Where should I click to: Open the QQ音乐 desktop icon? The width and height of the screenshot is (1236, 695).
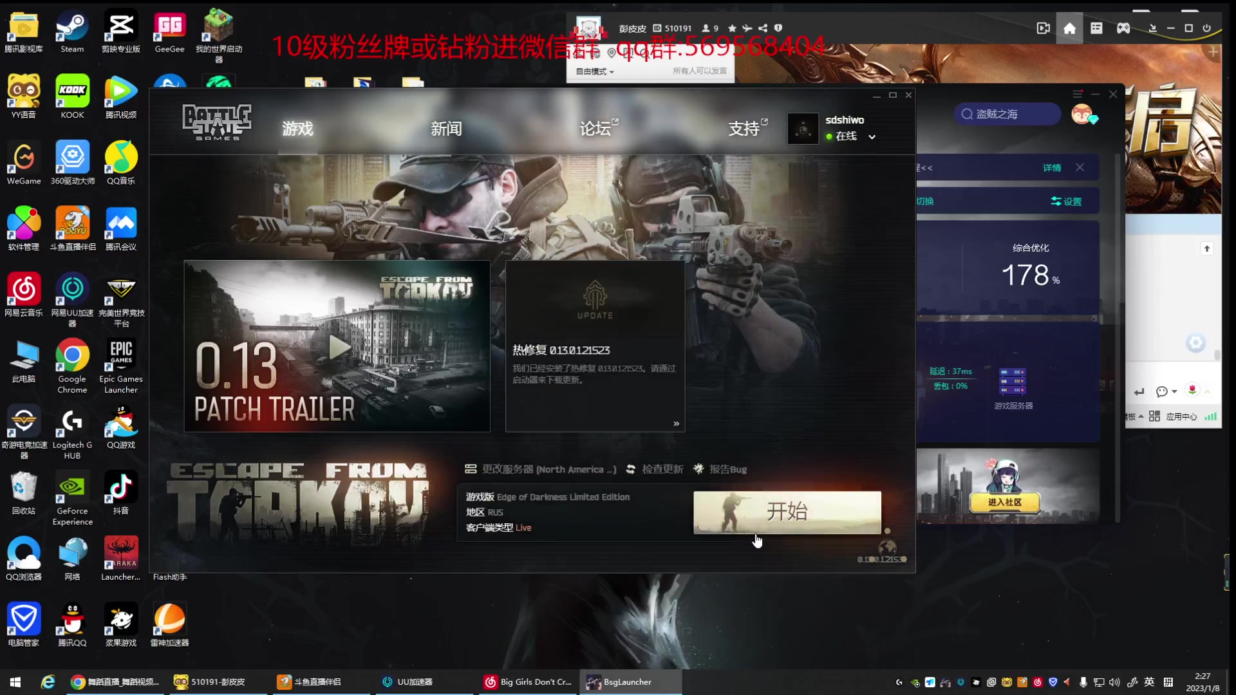(121, 163)
